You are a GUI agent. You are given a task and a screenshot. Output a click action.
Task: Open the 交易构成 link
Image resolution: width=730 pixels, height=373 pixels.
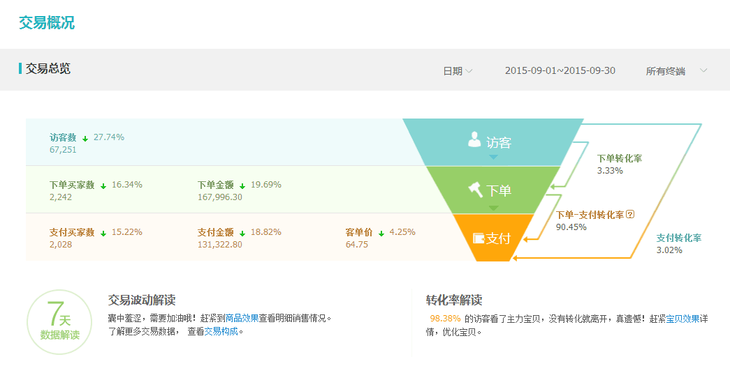pyautogui.click(x=221, y=331)
